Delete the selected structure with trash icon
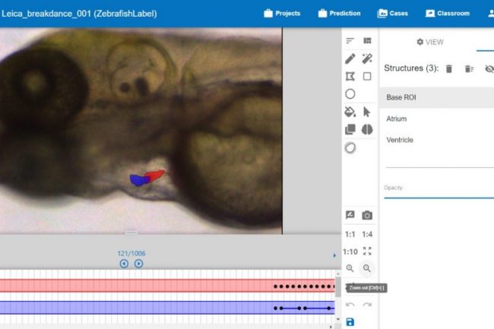The image size is (494, 329). tap(449, 68)
